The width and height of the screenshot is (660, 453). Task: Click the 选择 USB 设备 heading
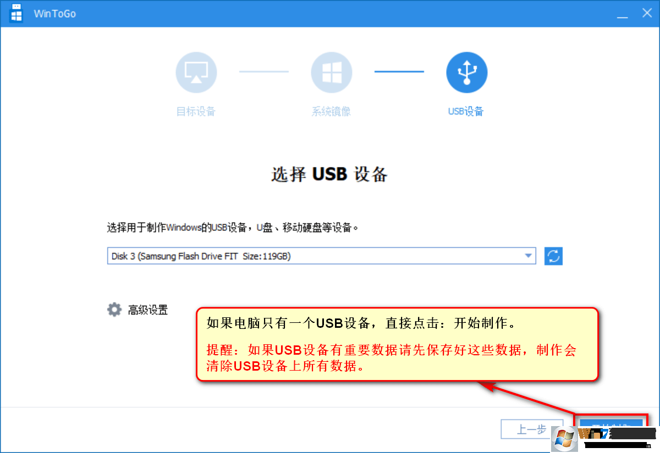click(329, 174)
